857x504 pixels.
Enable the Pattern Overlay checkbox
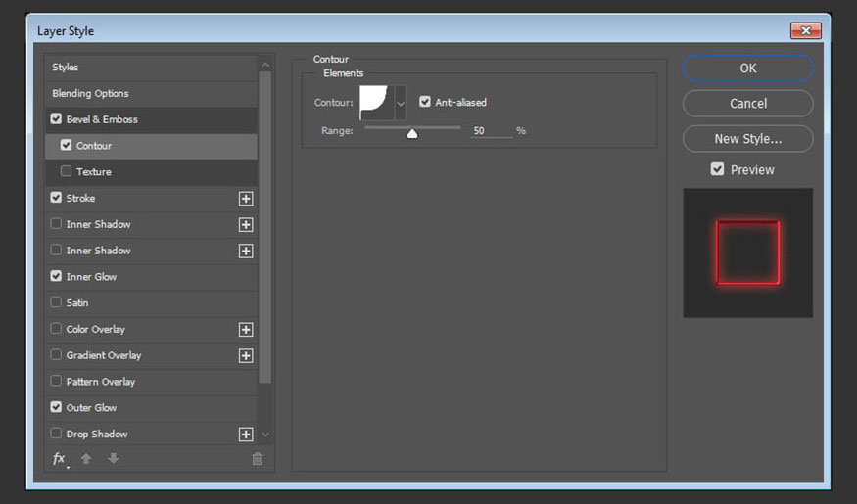click(x=56, y=381)
